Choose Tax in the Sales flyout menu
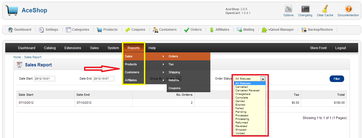Image resolution: width=362 pixels, height=138 pixels. click(188, 64)
